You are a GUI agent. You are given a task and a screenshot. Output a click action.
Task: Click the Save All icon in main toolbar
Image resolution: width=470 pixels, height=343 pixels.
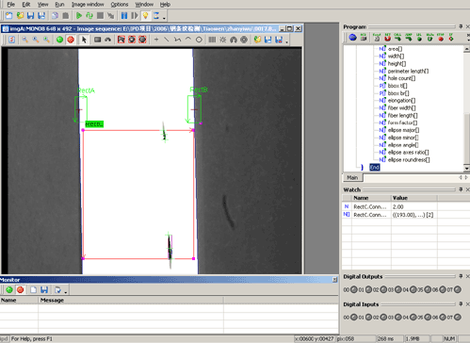pos(41,15)
